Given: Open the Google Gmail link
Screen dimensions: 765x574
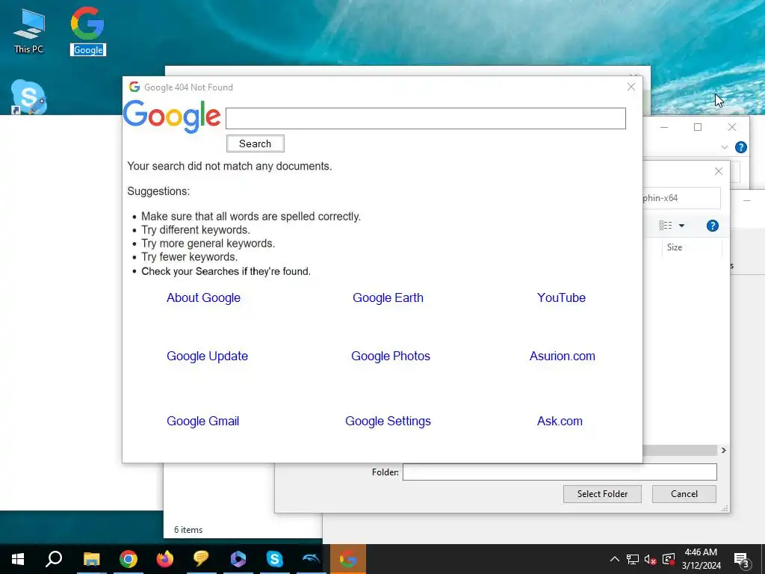Looking at the screenshot, I should click(203, 422).
